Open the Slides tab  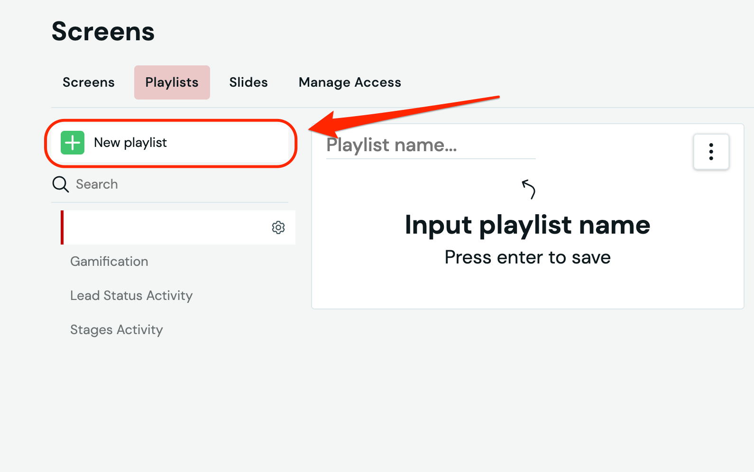click(x=248, y=82)
